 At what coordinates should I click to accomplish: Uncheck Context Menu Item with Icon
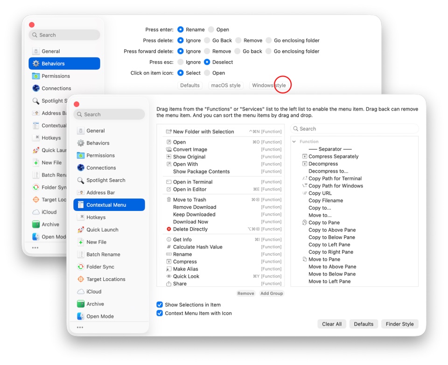[x=160, y=313]
